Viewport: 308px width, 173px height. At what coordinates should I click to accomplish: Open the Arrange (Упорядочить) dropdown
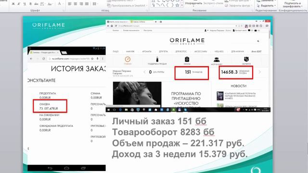click(x=193, y=3)
